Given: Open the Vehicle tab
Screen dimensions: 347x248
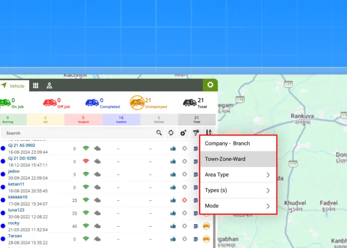Looking at the screenshot, I should [x=13, y=86].
